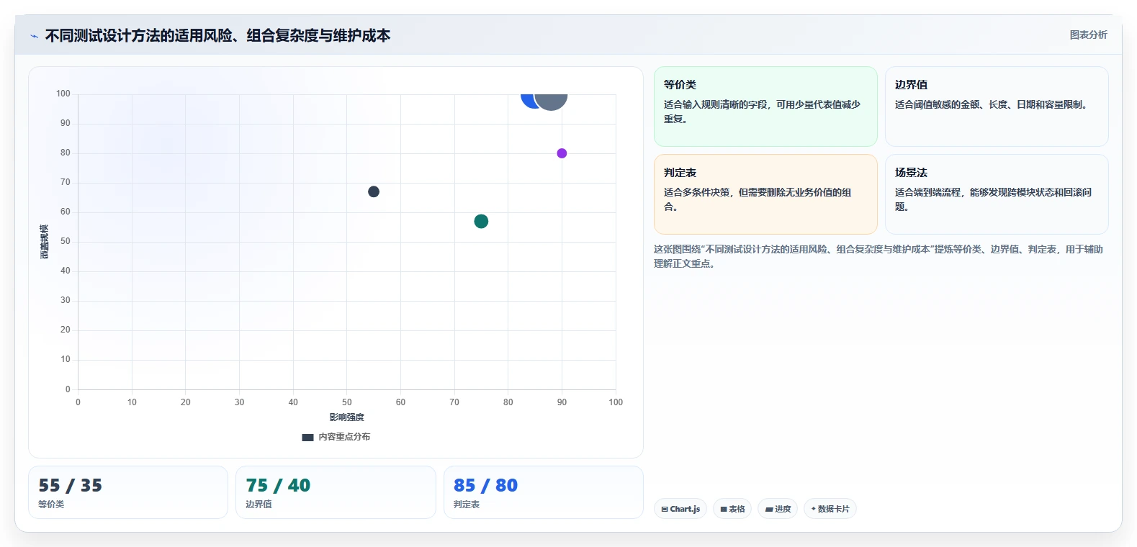Click the 表格 chip square icon

pyautogui.click(x=724, y=510)
